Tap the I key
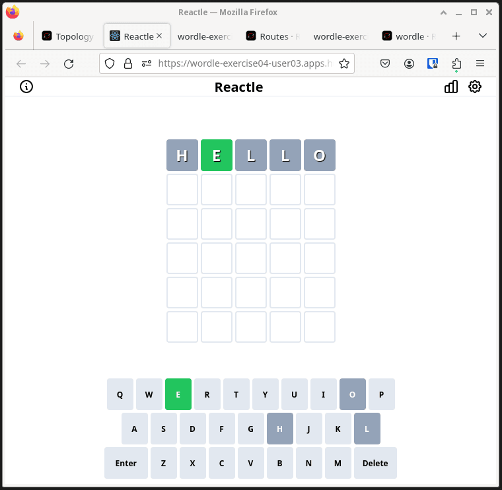 pos(324,394)
